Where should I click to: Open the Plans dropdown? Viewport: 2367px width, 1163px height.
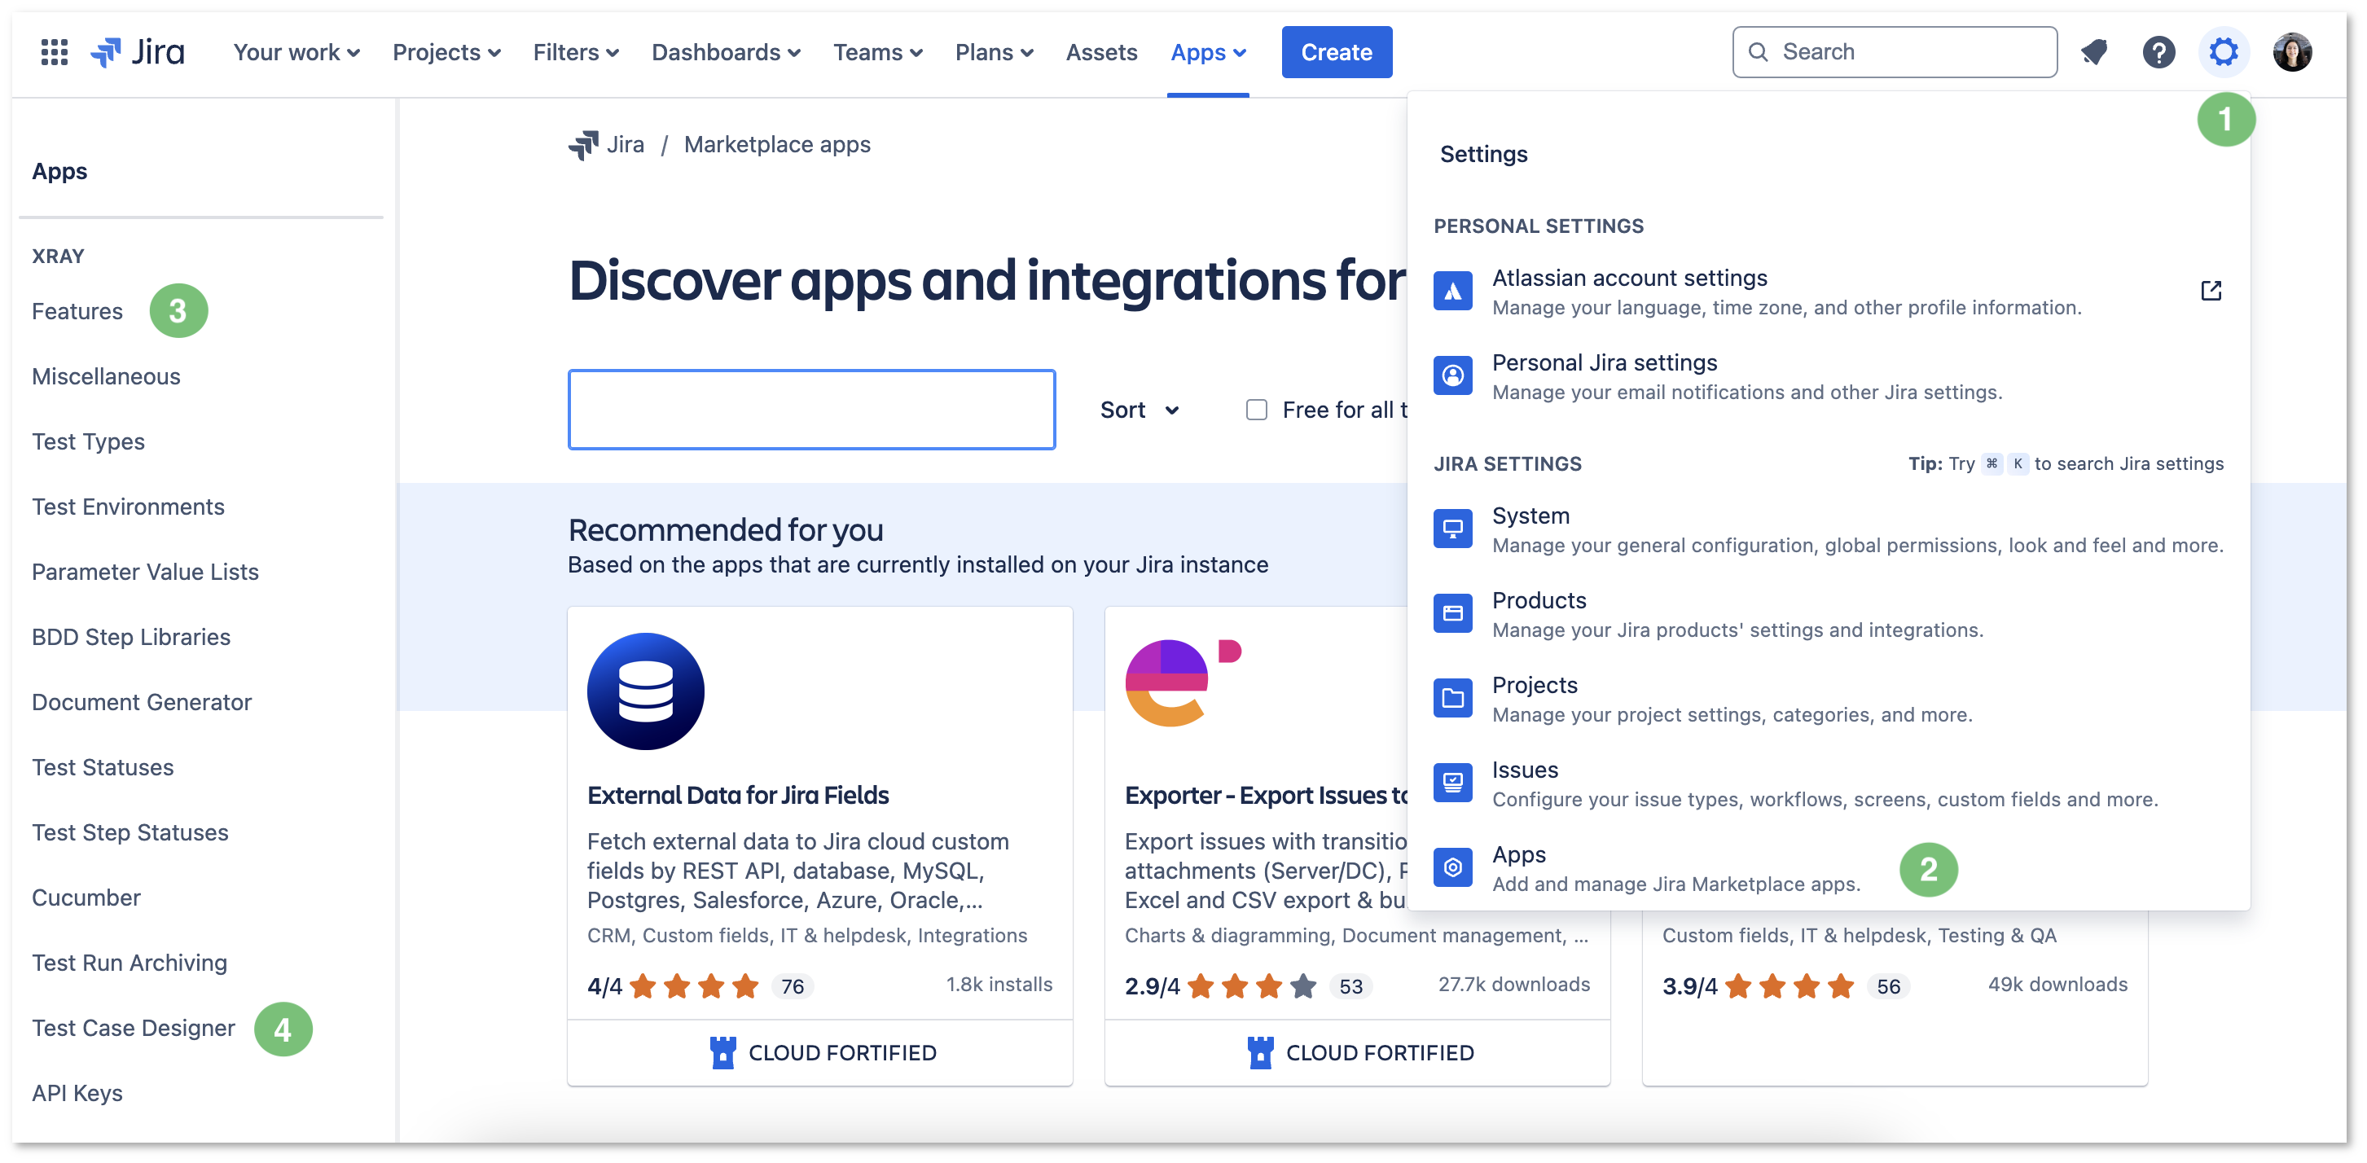click(x=995, y=52)
